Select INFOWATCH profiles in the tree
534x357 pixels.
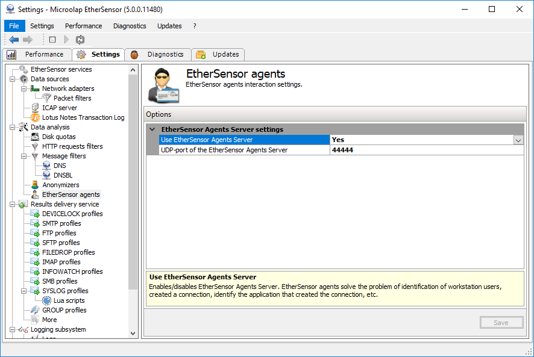pos(72,272)
